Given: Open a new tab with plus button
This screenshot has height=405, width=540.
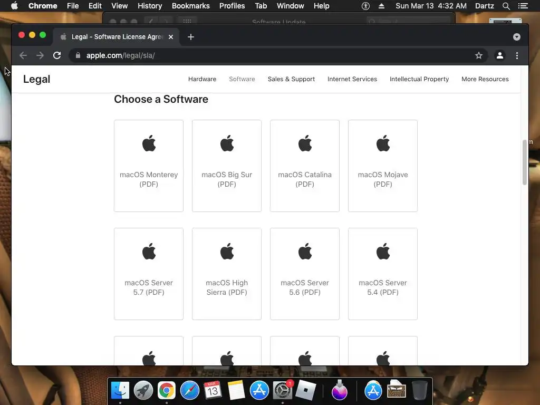Looking at the screenshot, I should point(191,37).
